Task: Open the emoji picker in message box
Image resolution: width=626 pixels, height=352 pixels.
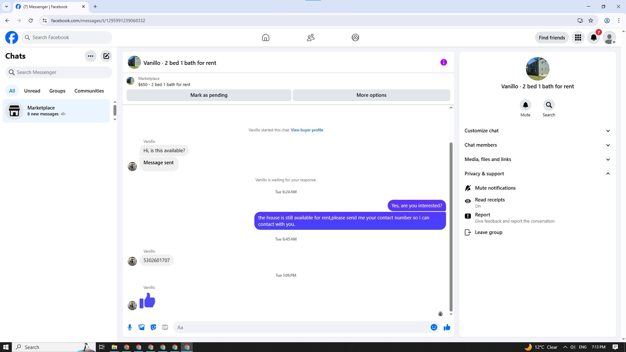Action: [x=434, y=327]
